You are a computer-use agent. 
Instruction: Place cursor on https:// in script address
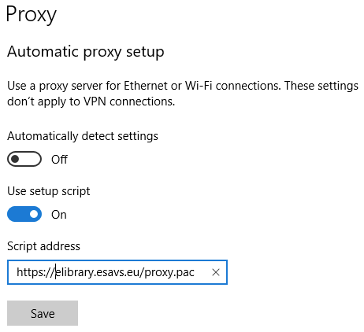click(x=36, y=272)
